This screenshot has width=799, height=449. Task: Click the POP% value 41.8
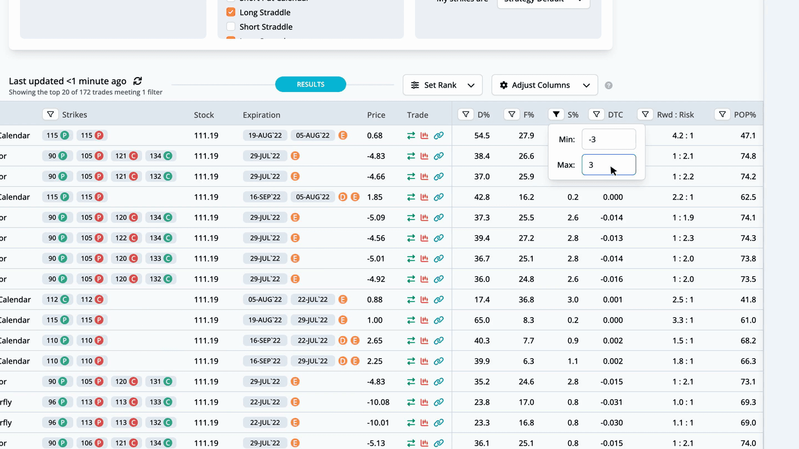coord(748,299)
